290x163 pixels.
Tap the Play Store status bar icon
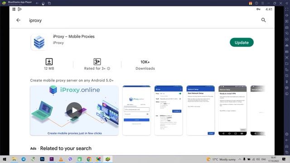tap(19, 9)
